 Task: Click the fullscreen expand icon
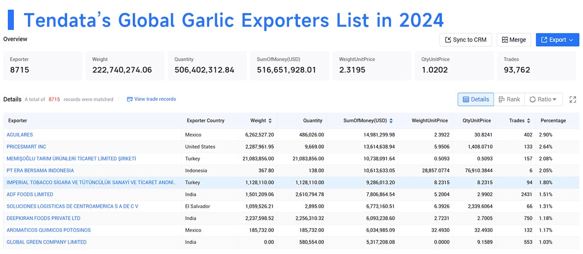coord(573,99)
